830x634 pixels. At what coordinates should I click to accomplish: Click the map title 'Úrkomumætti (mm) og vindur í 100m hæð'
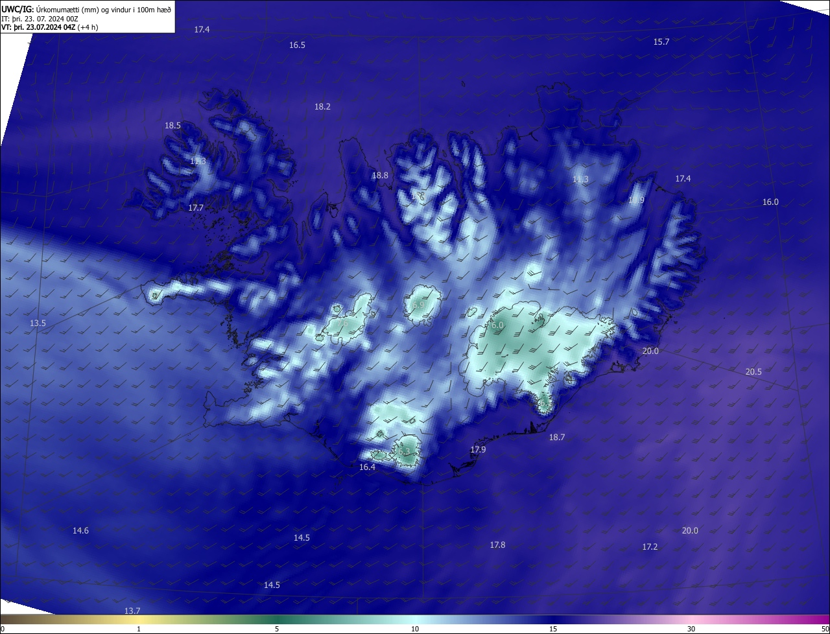coord(104,9)
